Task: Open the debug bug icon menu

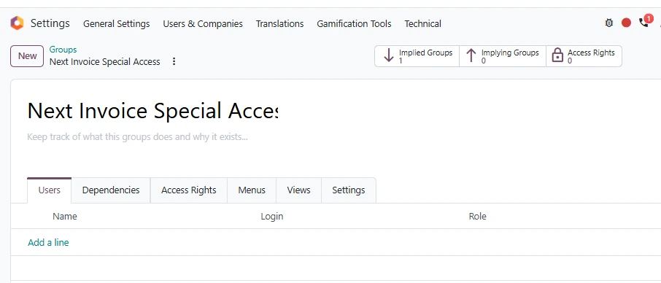Action: click(x=608, y=23)
